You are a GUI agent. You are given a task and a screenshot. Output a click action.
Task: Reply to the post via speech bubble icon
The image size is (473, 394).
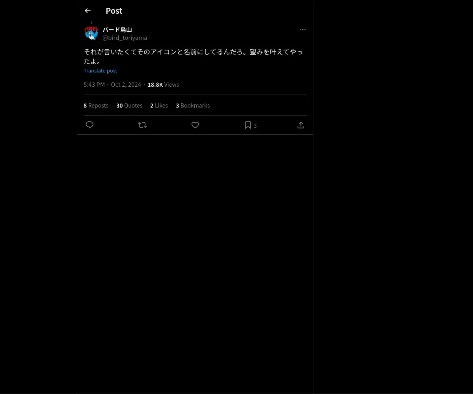(89, 125)
